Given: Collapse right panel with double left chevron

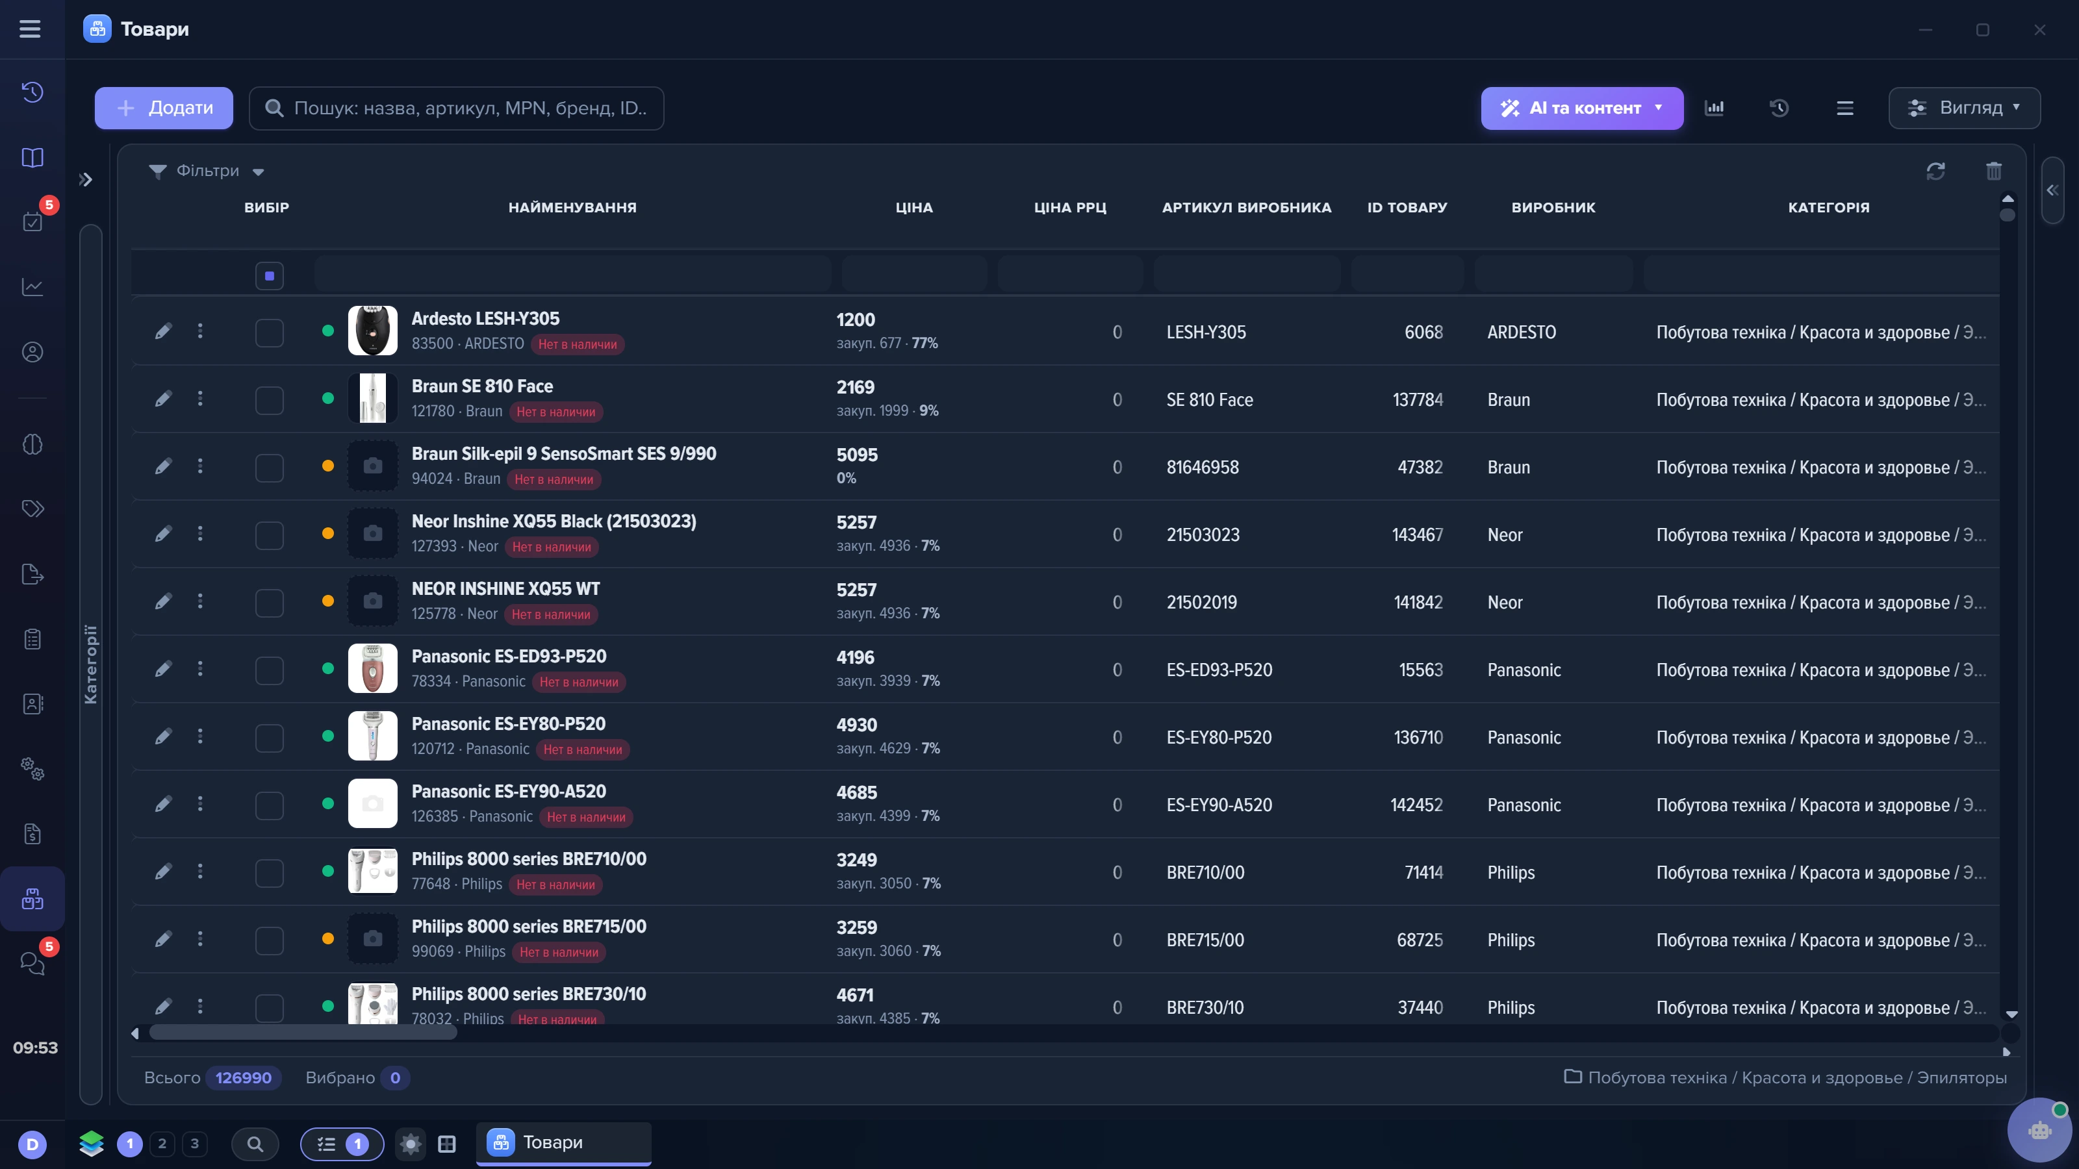Looking at the screenshot, I should coord(2052,190).
